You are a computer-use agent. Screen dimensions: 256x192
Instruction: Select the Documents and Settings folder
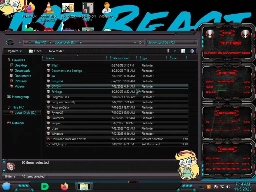(x=117, y=70)
